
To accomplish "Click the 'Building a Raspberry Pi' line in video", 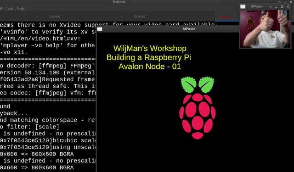I will pyautogui.click(x=149, y=57).
